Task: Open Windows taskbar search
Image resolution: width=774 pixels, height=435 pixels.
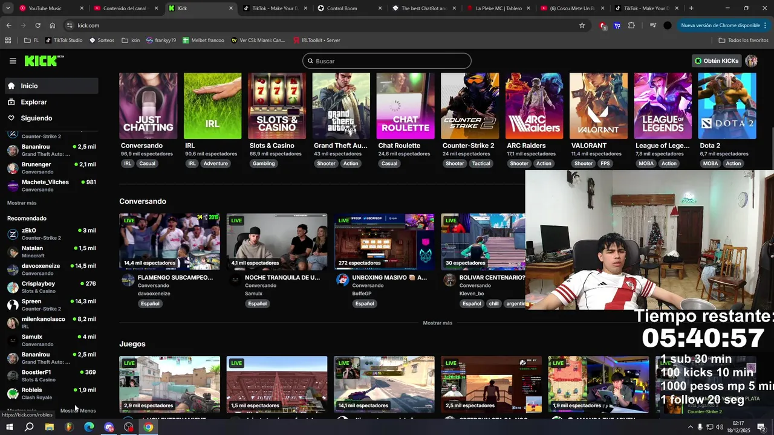Action: click(x=29, y=427)
